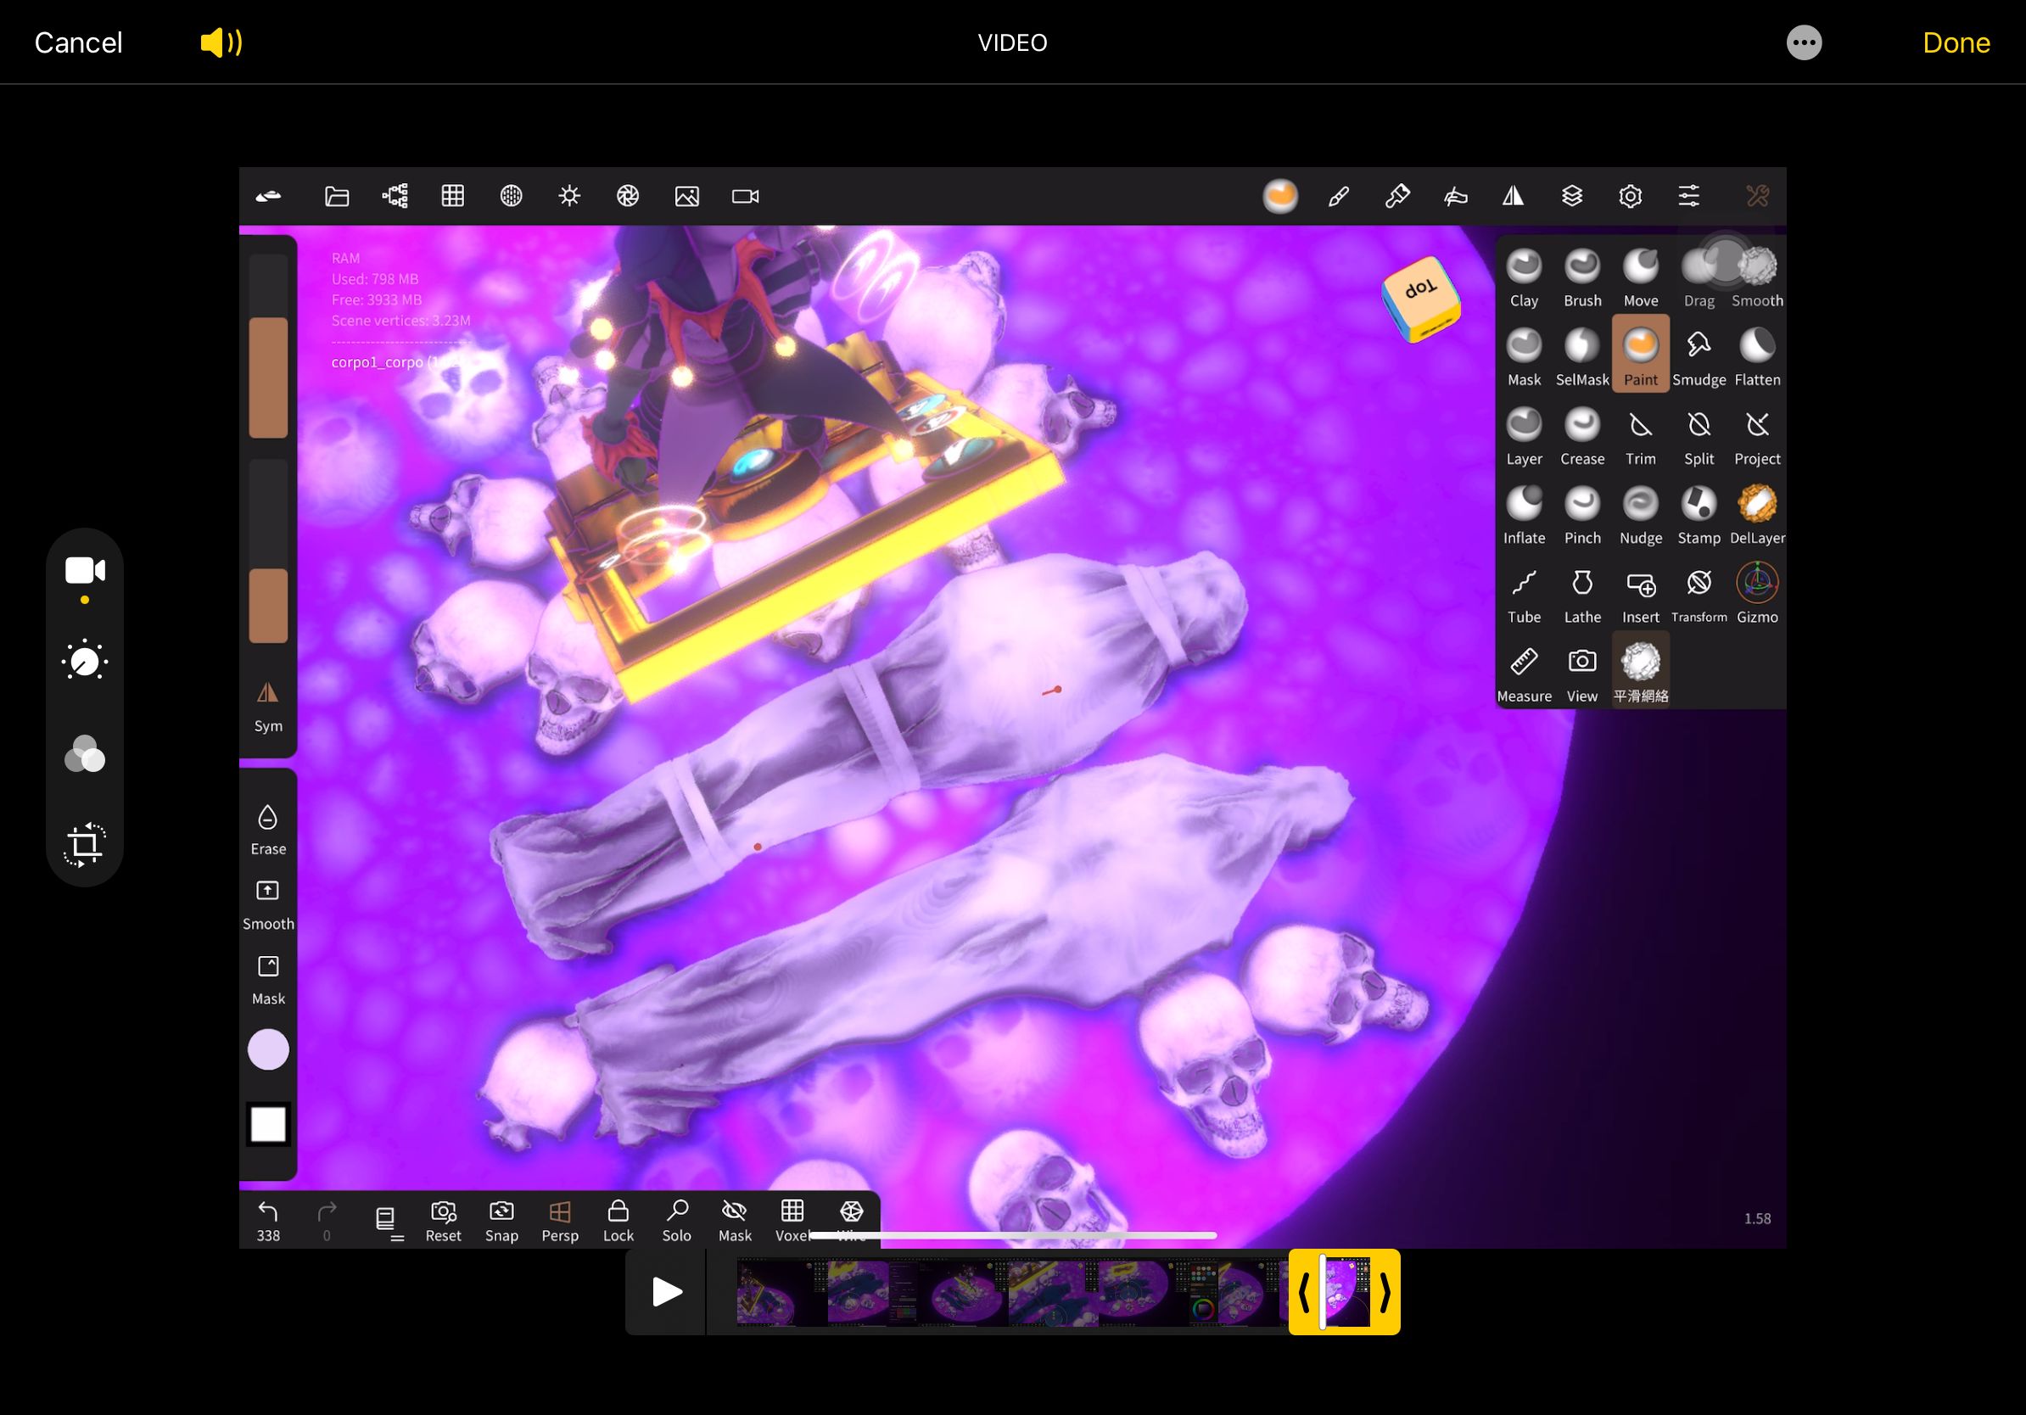Select the Transform tool
Screen dimensions: 2026x1415
tap(1699, 595)
